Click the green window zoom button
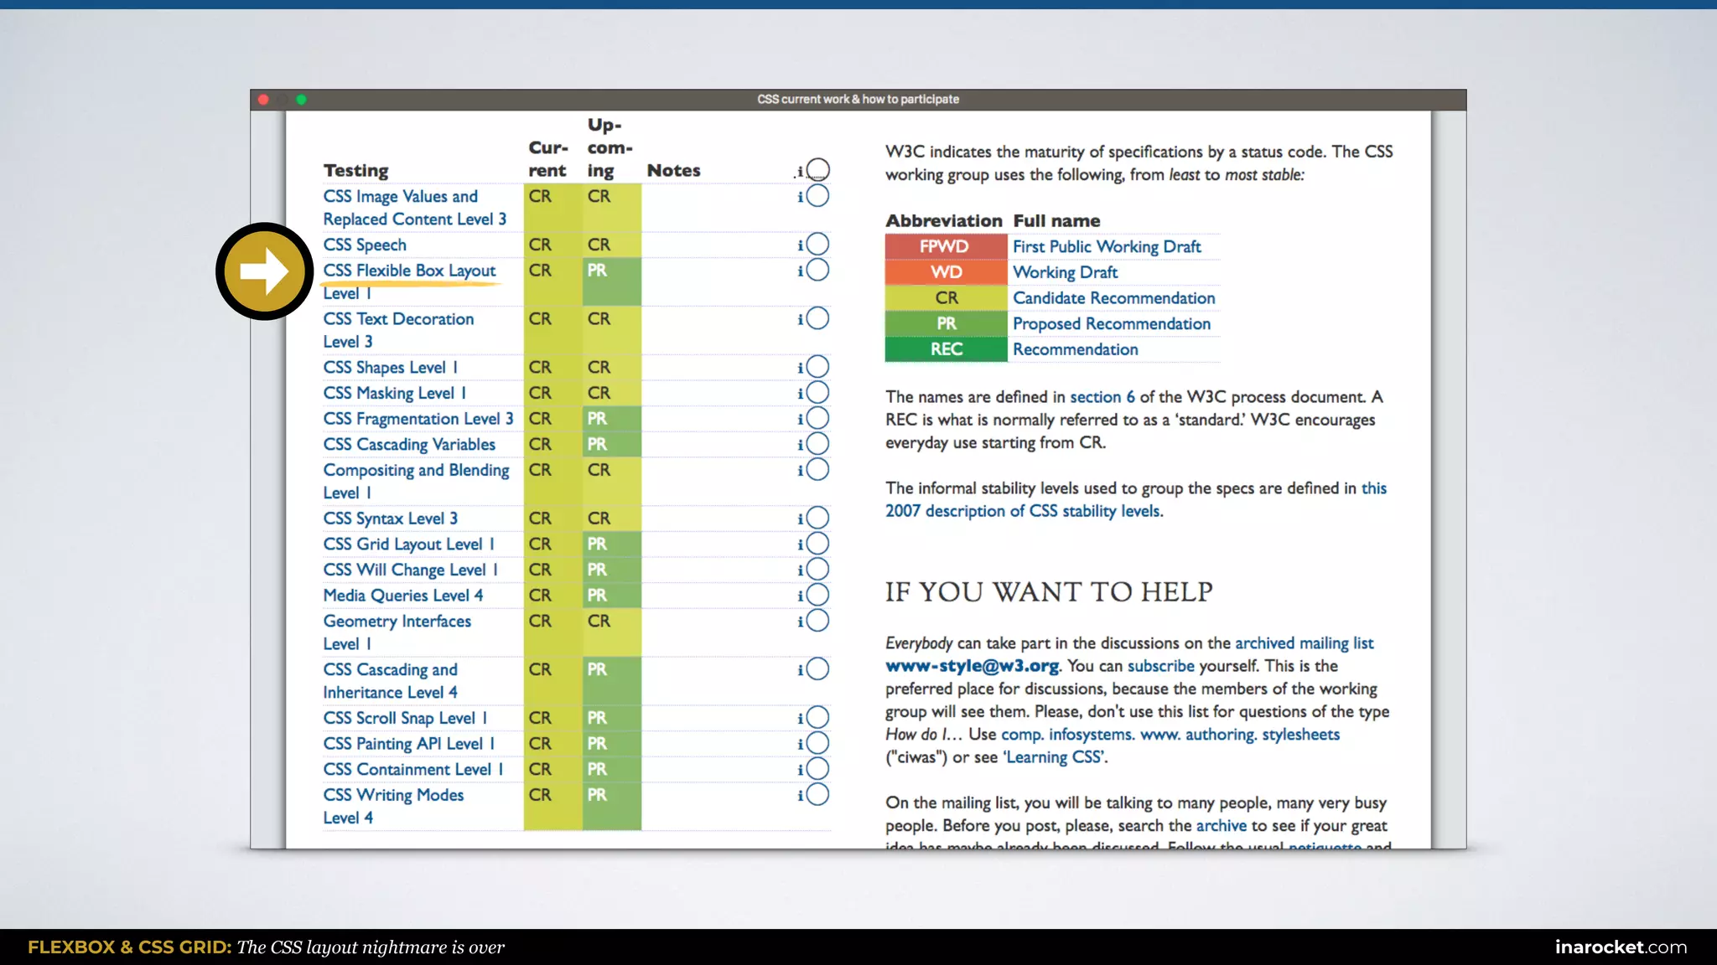1717x965 pixels. [x=302, y=100]
